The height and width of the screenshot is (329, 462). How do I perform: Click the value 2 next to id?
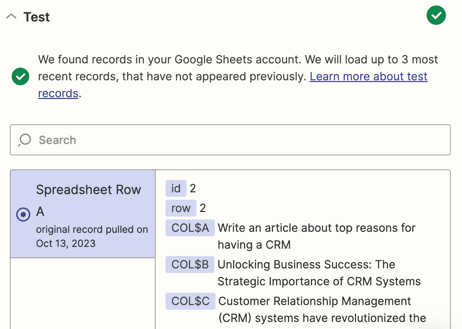click(193, 188)
